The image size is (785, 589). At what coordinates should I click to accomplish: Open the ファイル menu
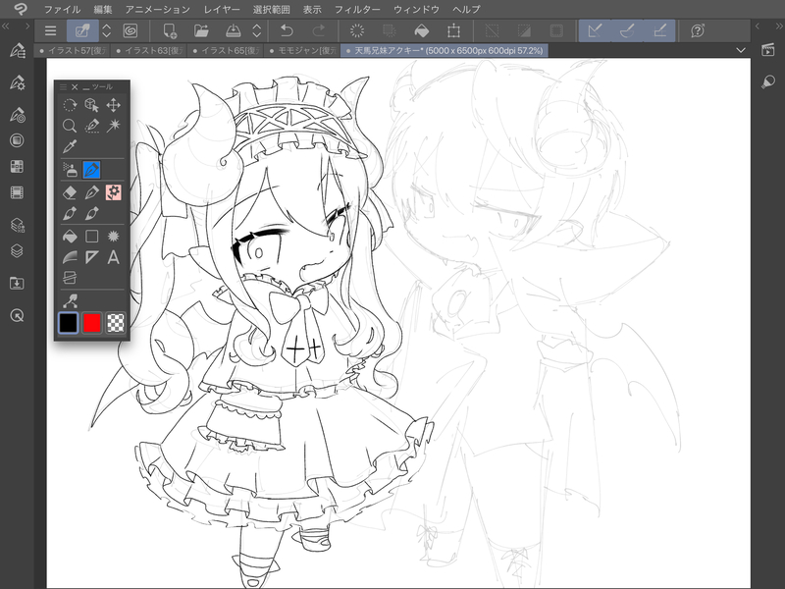[x=62, y=9]
